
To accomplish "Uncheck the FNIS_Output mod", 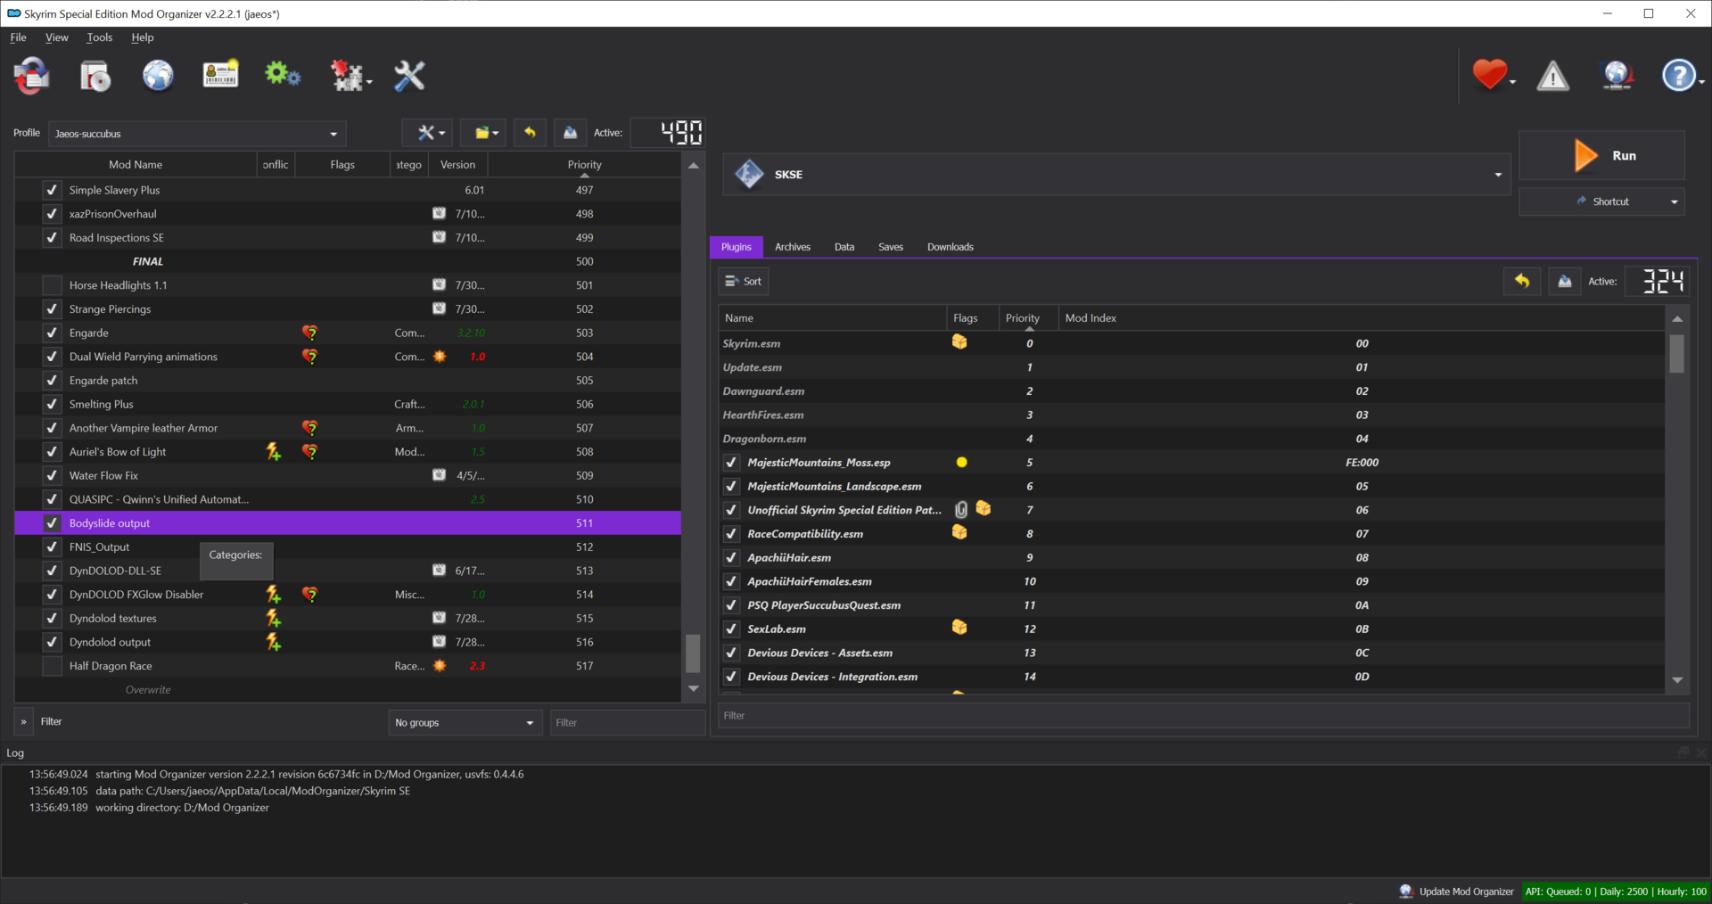I will (x=52, y=547).
